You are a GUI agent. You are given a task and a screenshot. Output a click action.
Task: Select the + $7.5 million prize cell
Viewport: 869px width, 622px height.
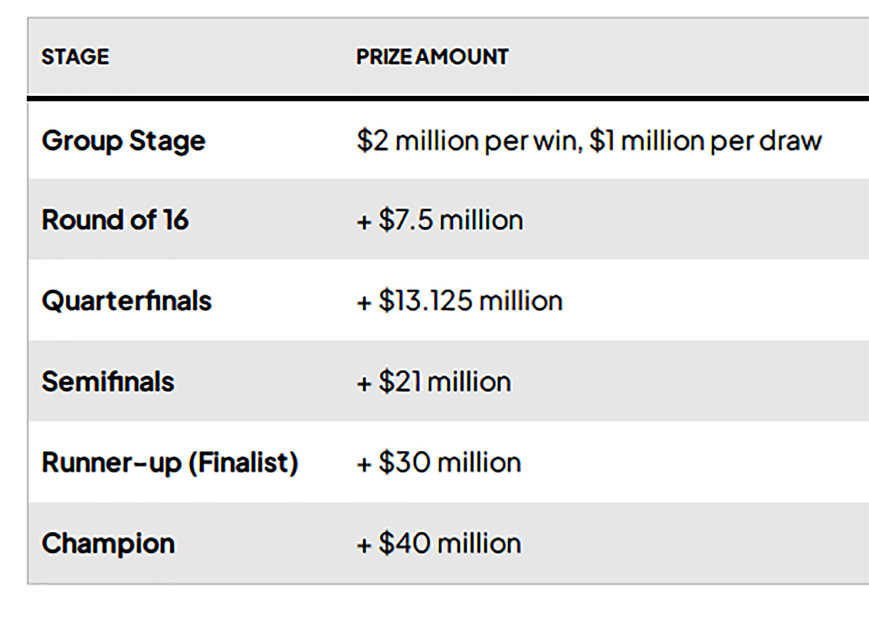[440, 220]
